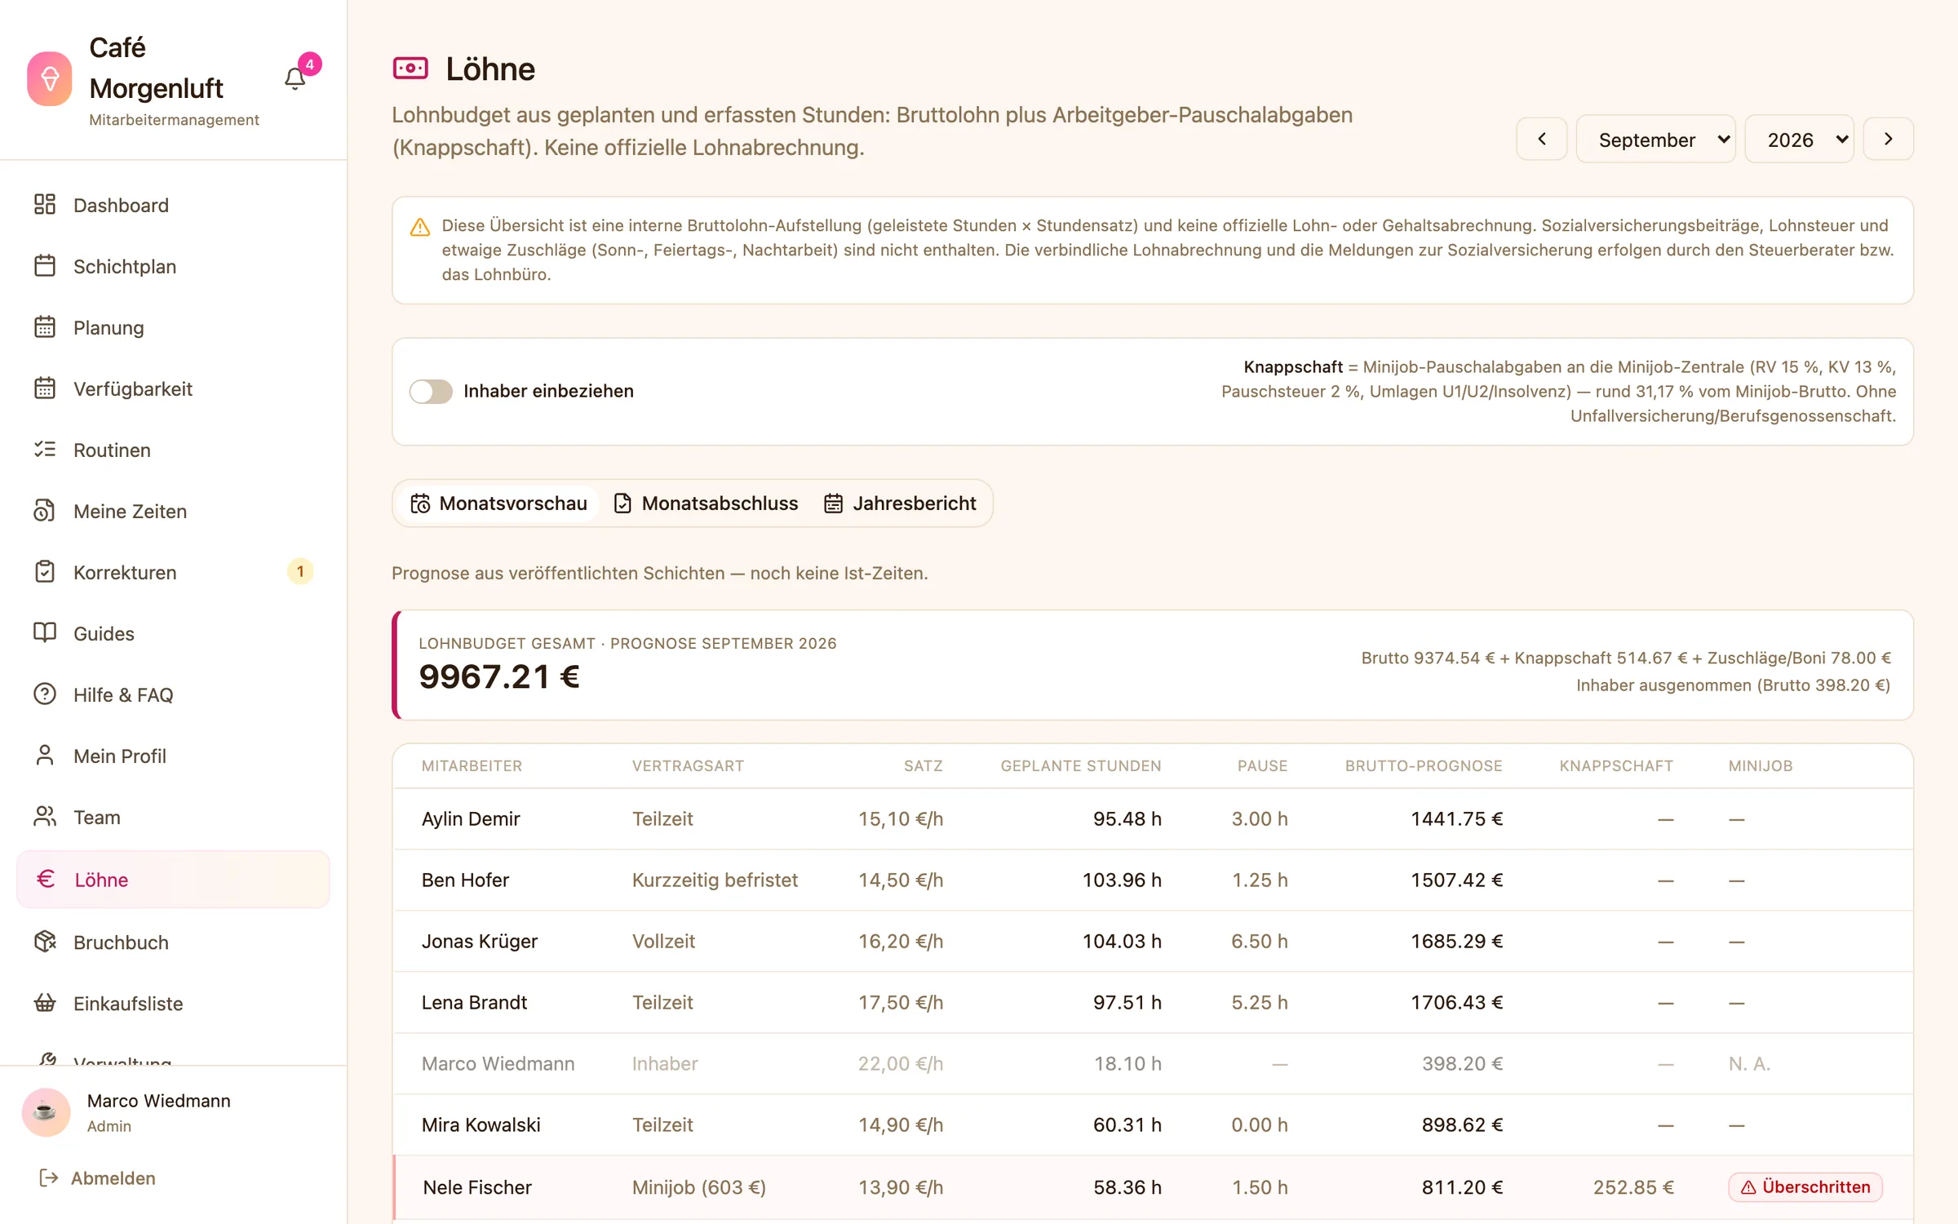The image size is (1958, 1224).
Task: Click the Mein Profil person icon
Action: pos(45,755)
